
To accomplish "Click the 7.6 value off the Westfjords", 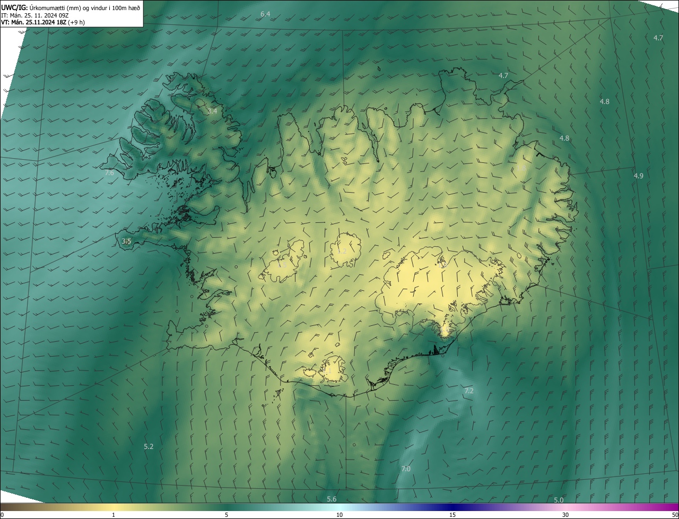I will pos(109,173).
